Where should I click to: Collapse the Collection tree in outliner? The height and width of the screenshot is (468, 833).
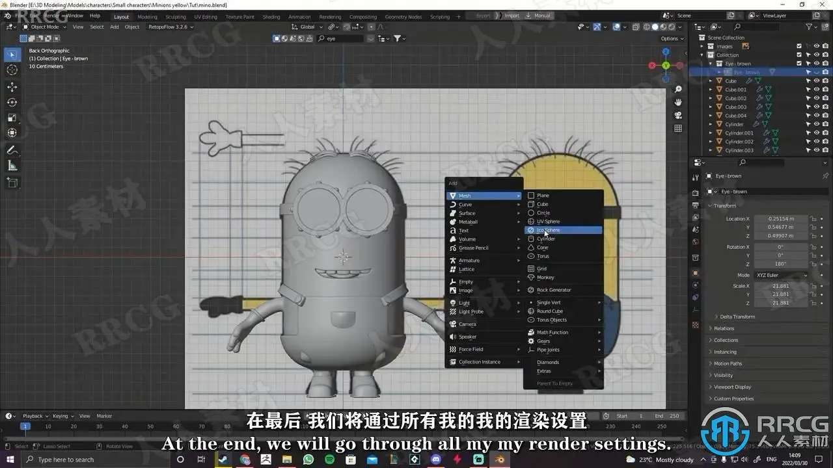click(703, 55)
